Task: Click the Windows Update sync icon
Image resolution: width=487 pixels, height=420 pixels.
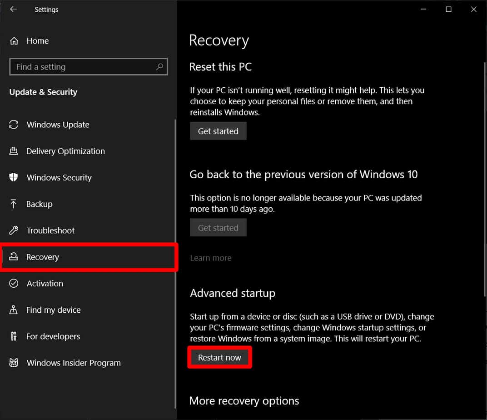Action: (14, 125)
